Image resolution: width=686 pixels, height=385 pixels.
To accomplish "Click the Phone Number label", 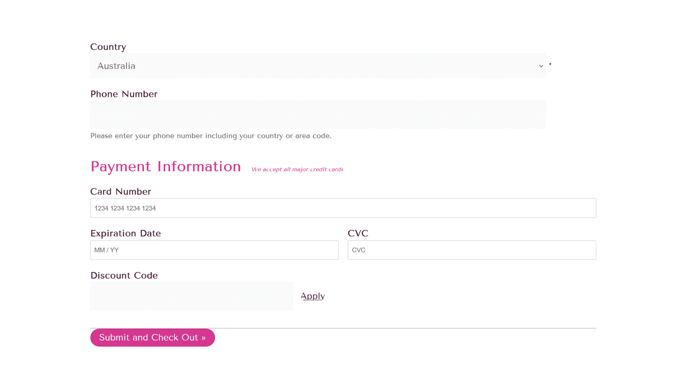I will coord(124,94).
